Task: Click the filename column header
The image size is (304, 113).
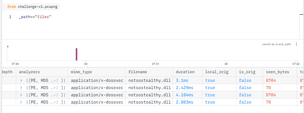Action: coord(138,72)
